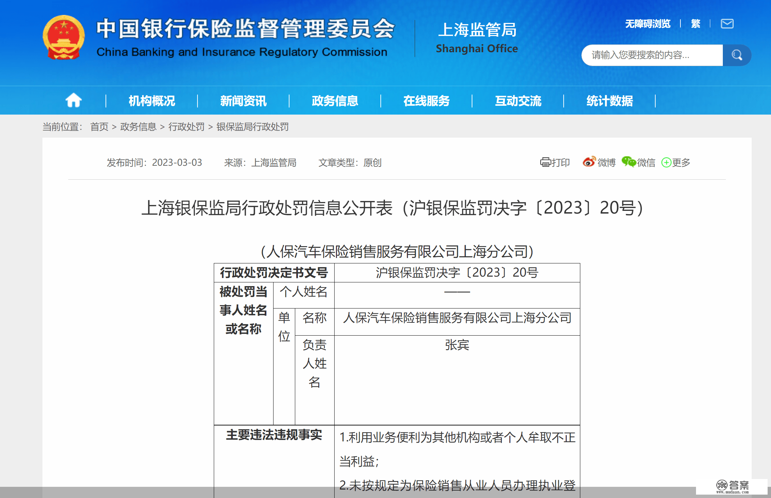Open the 政务信息 menu
The height and width of the screenshot is (498, 771).
click(x=335, y=101)
